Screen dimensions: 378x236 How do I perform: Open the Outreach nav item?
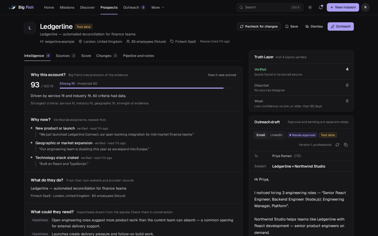click(134, 7)
